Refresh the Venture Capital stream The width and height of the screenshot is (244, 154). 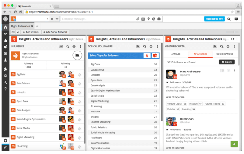(x=233, y=39)
